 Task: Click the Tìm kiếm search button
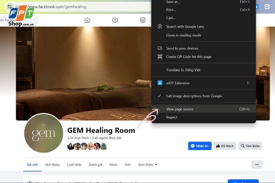(250, 146)
